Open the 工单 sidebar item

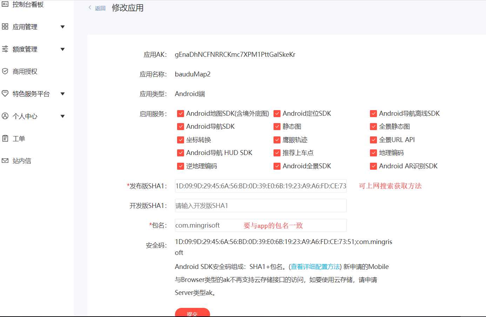(x=19, y=139)
